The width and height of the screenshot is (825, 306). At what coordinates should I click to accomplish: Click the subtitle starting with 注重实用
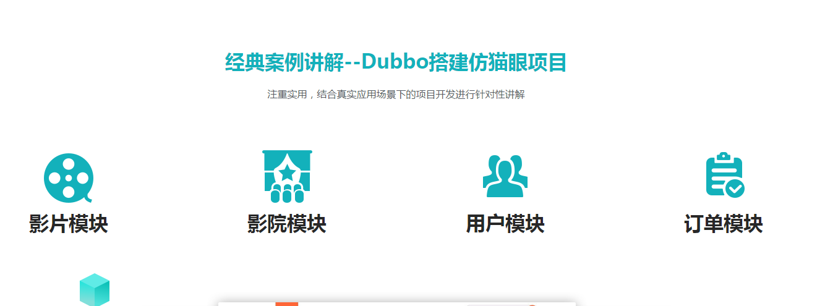coord(396,95)
